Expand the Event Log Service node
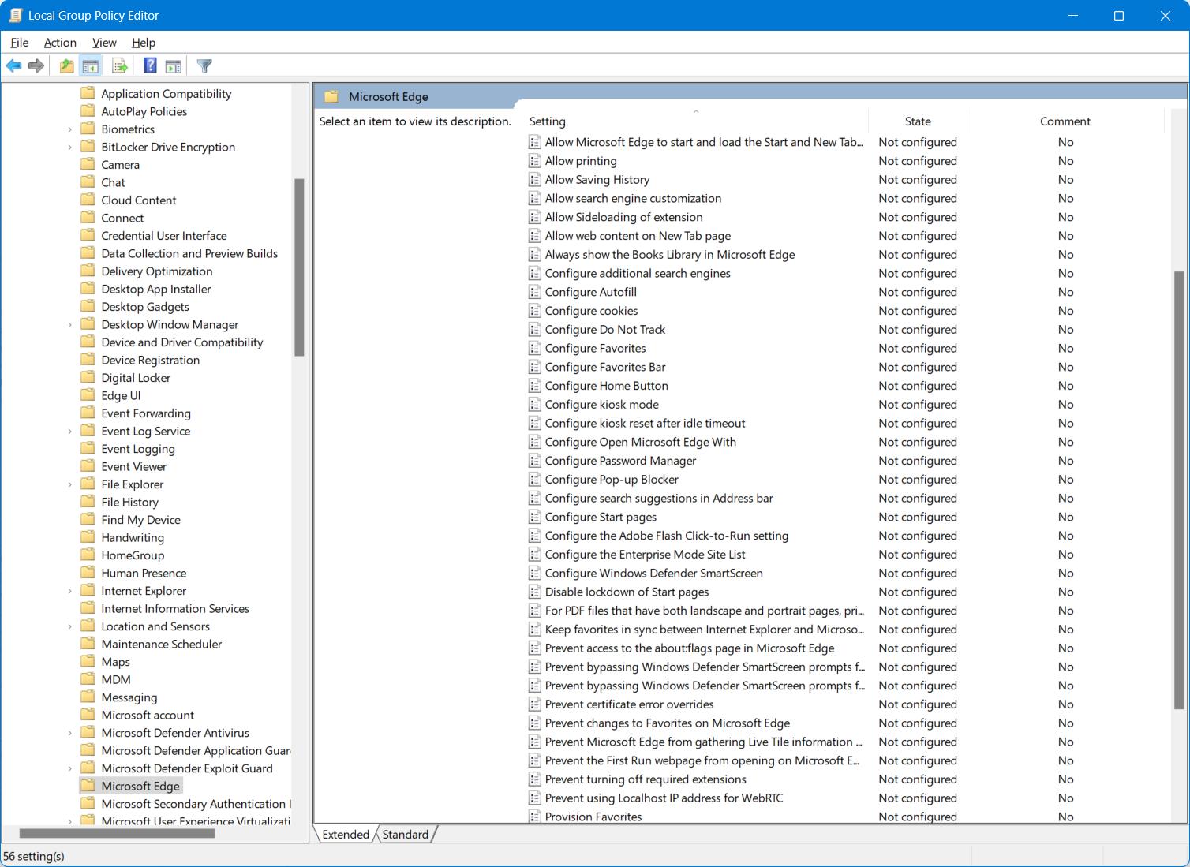1190x867 pixels. (x=69, y=431)
